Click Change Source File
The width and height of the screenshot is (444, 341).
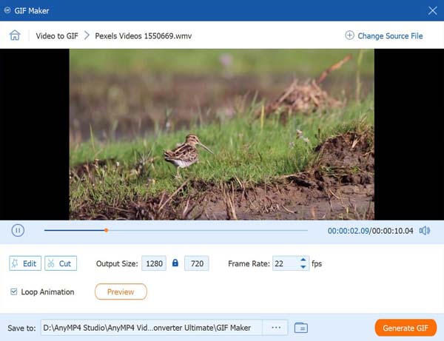(x=384, y=36)
